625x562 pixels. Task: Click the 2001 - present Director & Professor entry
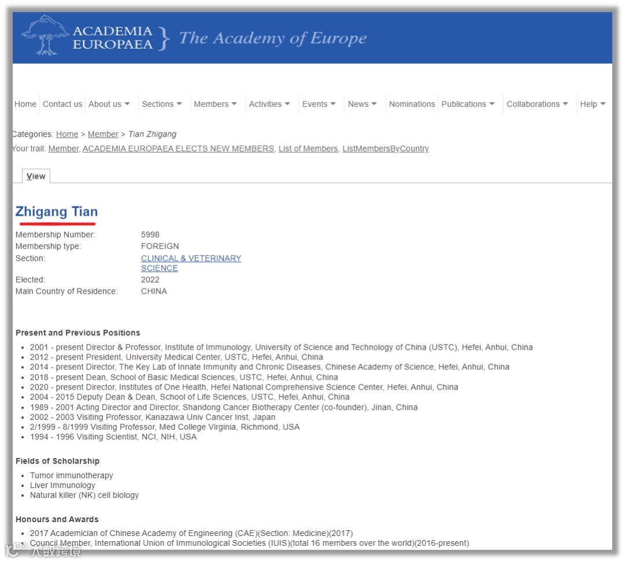pyautogui.click(x=281, y=347)
